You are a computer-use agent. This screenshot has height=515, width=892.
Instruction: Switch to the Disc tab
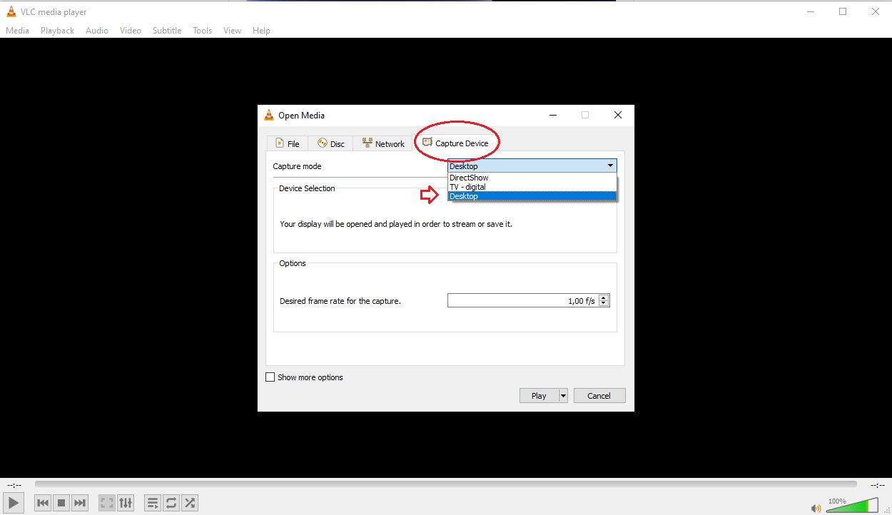point(331,143)
